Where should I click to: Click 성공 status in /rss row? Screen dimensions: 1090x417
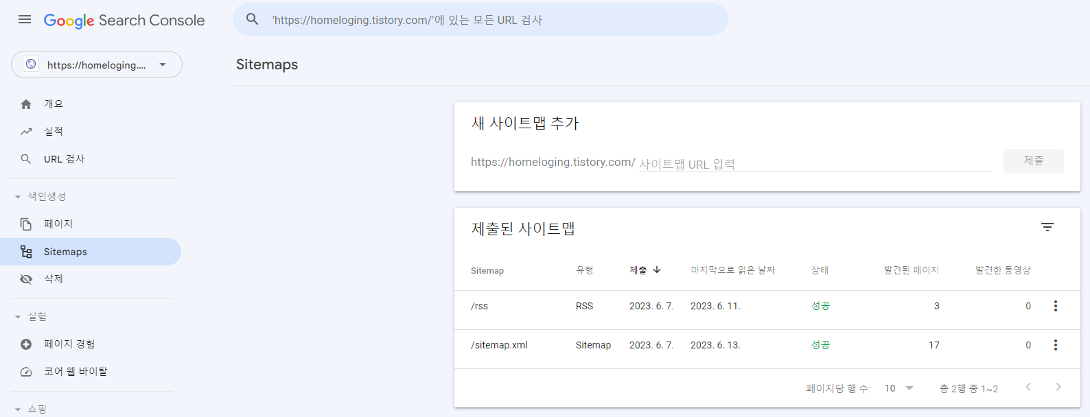click(x=820, y=306)
